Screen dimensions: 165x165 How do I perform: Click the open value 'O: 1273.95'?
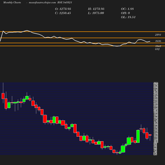point(63,9)
